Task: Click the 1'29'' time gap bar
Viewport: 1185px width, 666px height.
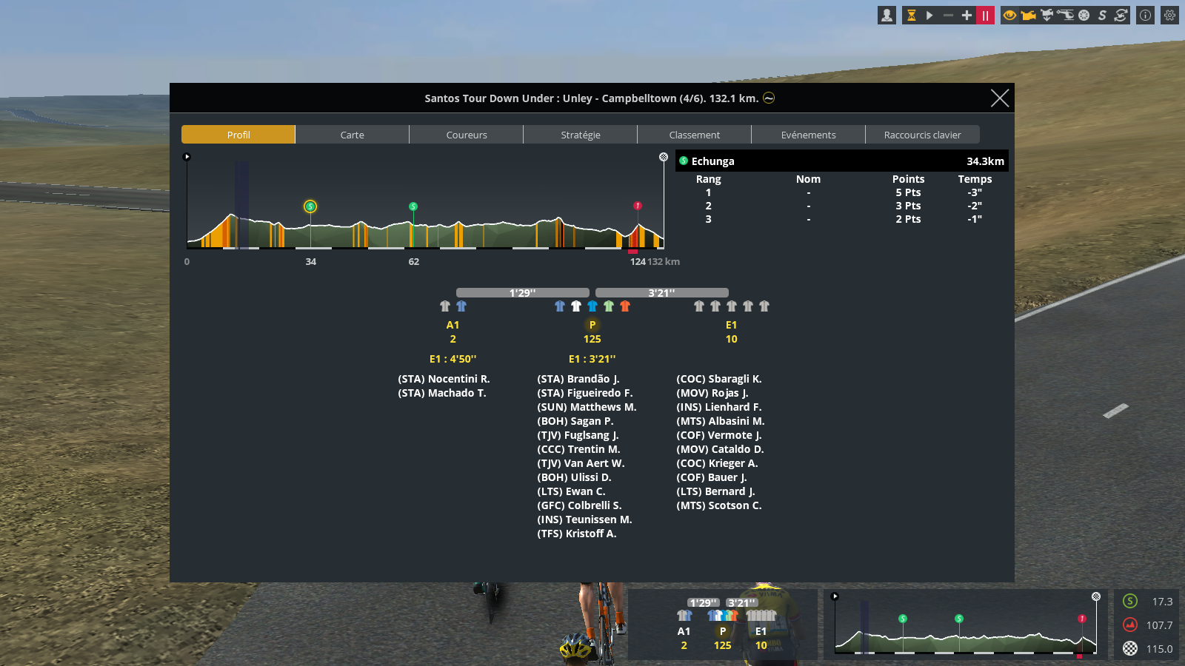Action: pyautogui.click(x=523, y=293)
